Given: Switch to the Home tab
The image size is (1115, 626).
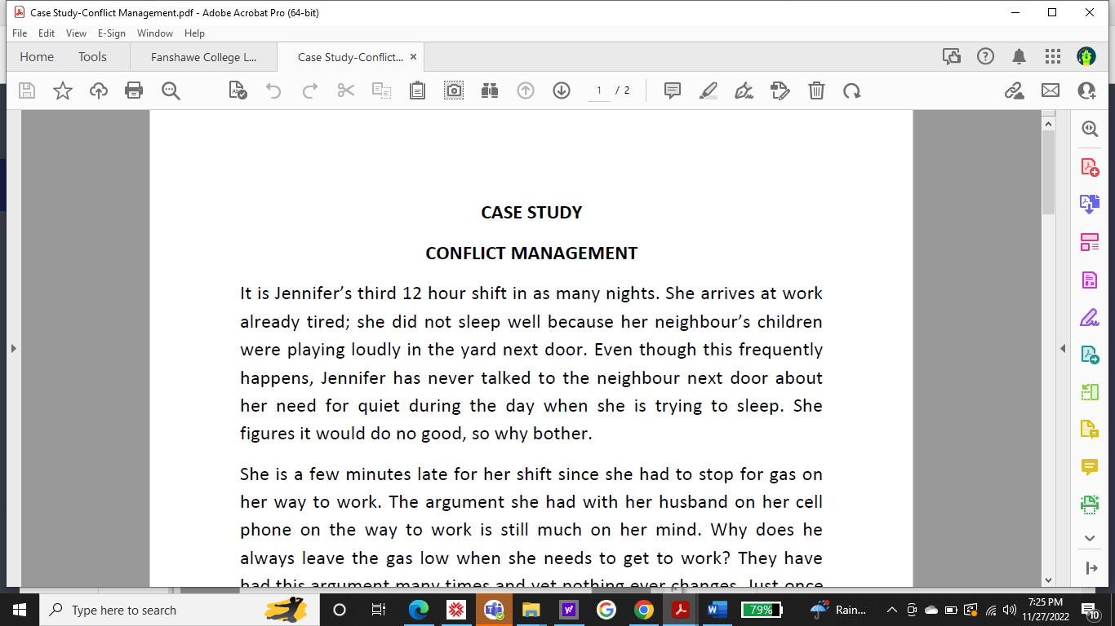Looking at the screenshot, I should (x=37, y=57).
